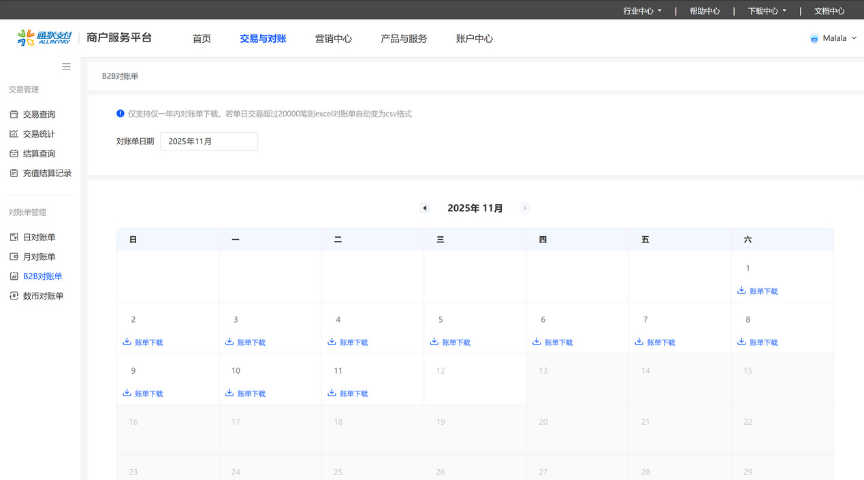Open the 首页 tab
The height and width of the screenshot is (480, 864).
click(x=202, y=39)
